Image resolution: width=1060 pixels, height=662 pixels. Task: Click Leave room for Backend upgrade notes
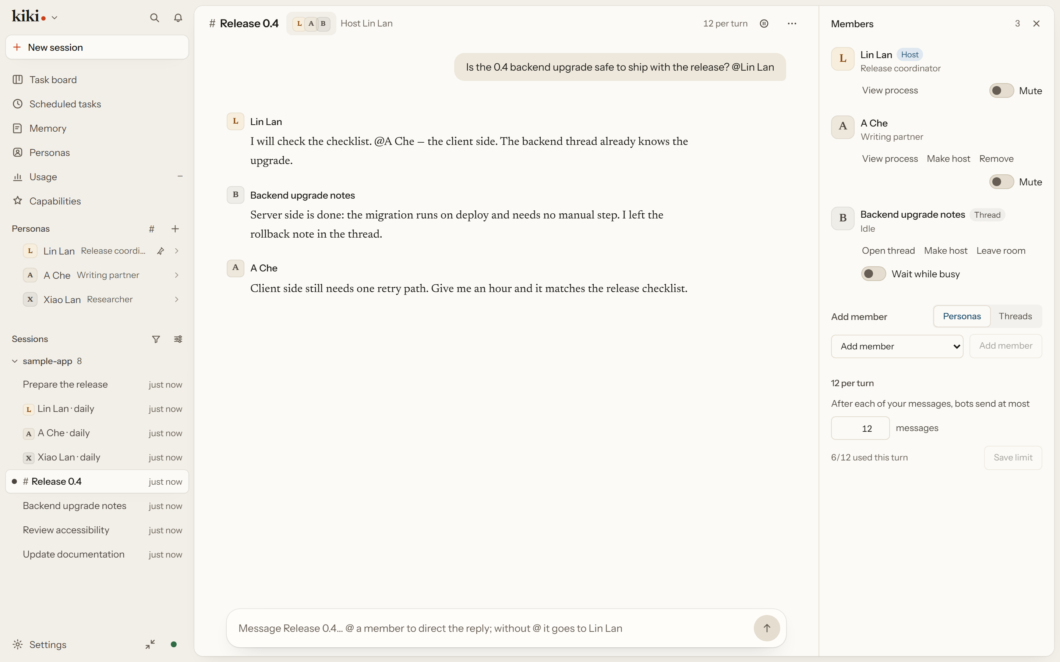point(1001,250)
